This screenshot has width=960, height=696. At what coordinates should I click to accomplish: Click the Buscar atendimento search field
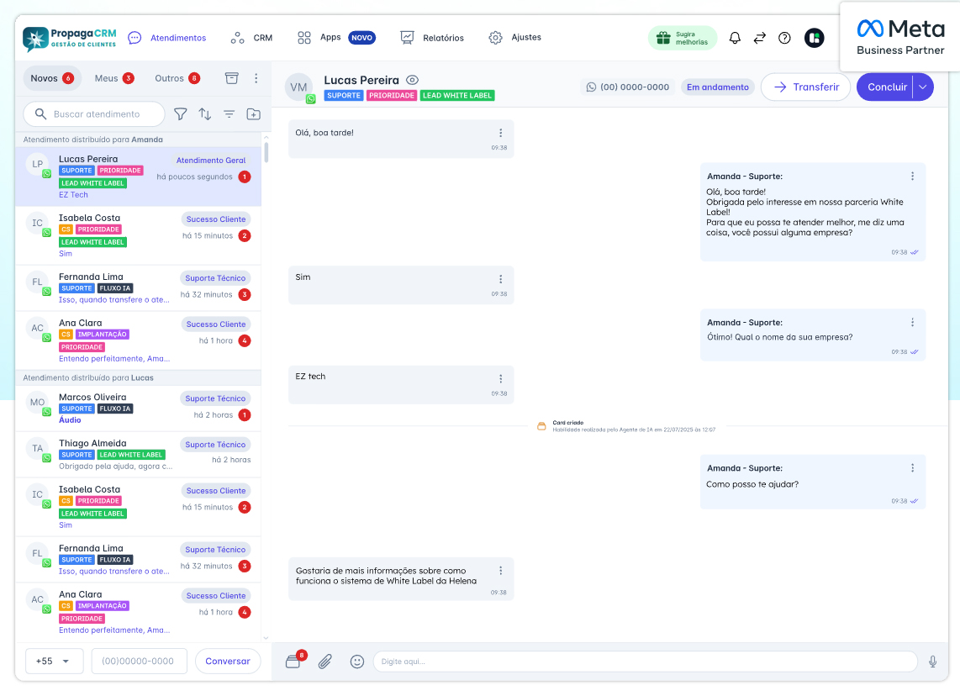pyautogui.click(x=94, y=113)
